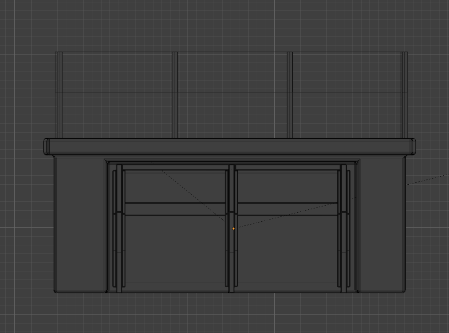Select the right solid wall panel
Screen dimensions: 449x333
382,225
